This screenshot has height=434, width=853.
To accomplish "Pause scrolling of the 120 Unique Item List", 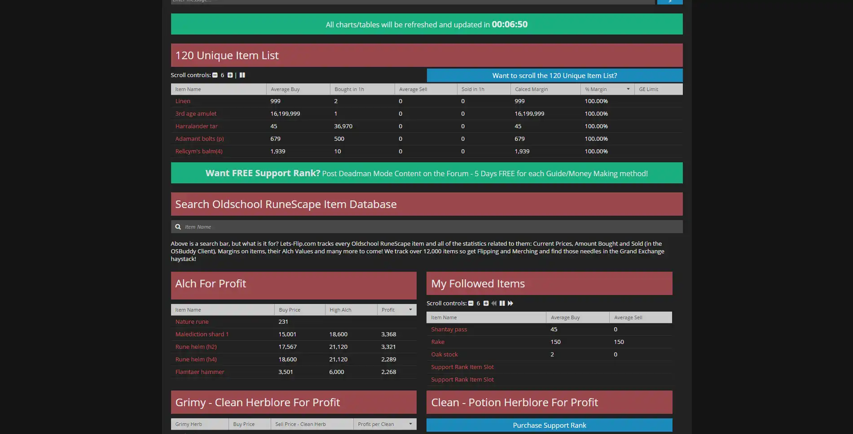I will (x=242, y=75).
